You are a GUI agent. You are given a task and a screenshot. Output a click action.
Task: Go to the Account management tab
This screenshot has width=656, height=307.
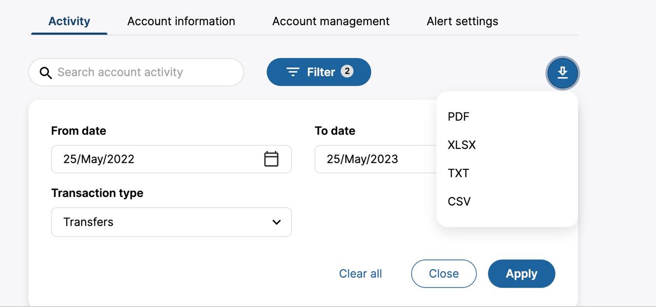tap(331, 21)
